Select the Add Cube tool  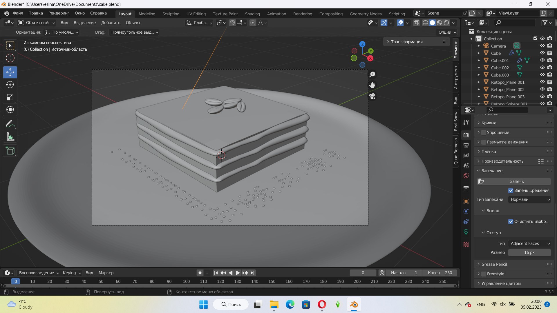point(10,151)
